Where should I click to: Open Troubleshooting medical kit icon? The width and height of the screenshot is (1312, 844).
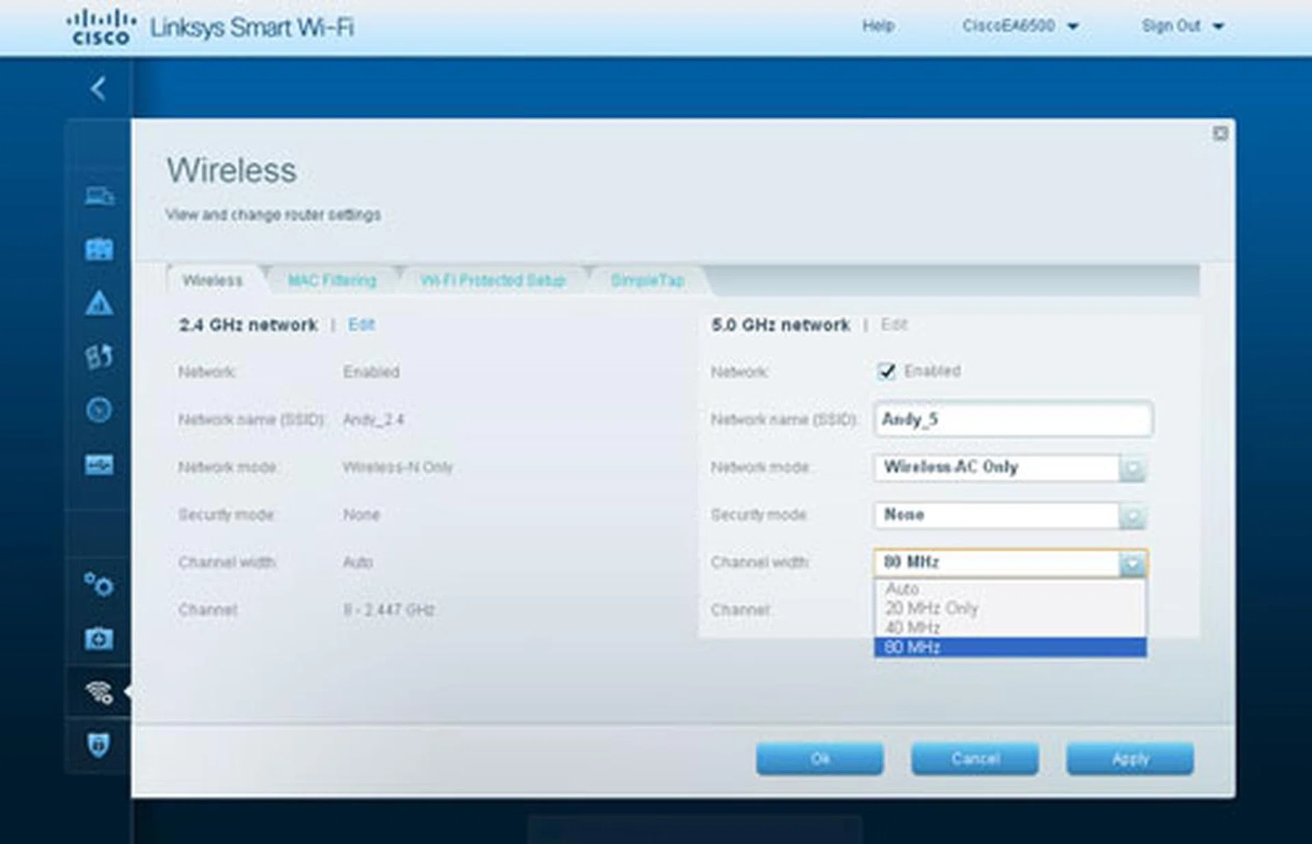click(x=99, y=639)
